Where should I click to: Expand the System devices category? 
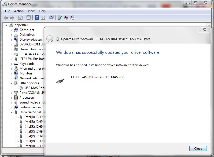pos(11,108)
